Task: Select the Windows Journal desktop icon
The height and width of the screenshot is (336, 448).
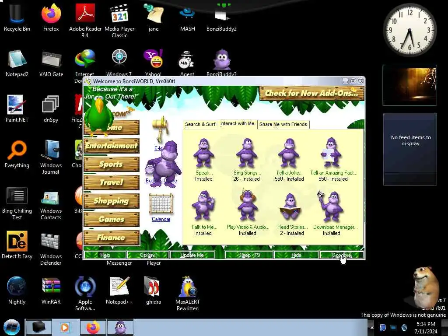Action: 51,157
